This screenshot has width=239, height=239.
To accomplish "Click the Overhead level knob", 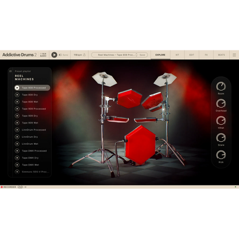I will point(221,103).
